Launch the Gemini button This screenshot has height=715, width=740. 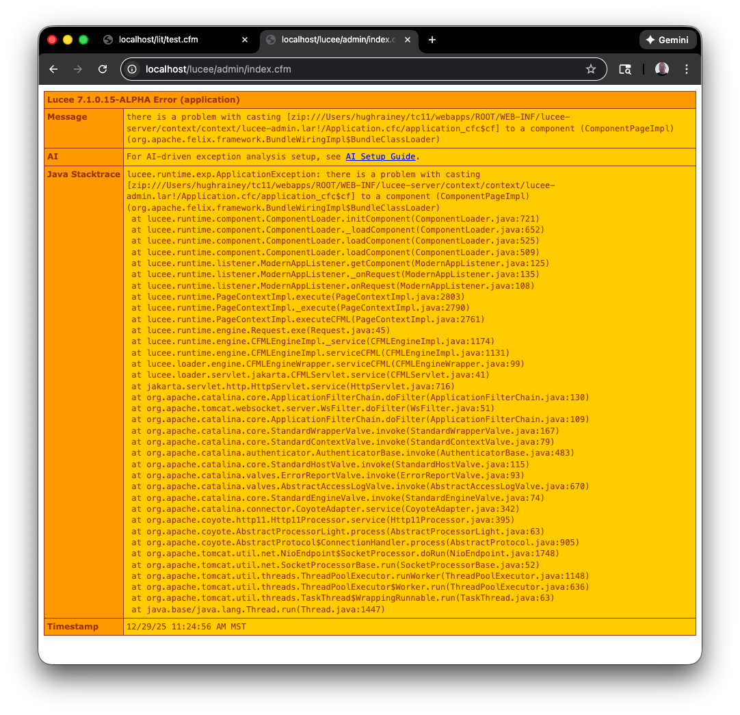coord(668,40)
